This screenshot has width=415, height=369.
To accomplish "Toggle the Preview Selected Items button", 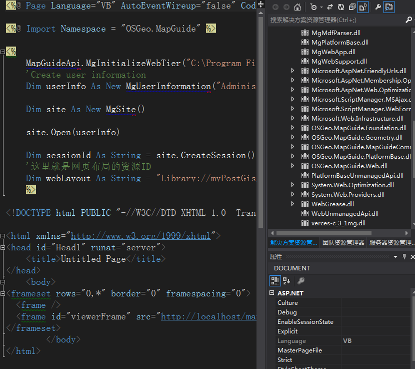I will [388, 7].
